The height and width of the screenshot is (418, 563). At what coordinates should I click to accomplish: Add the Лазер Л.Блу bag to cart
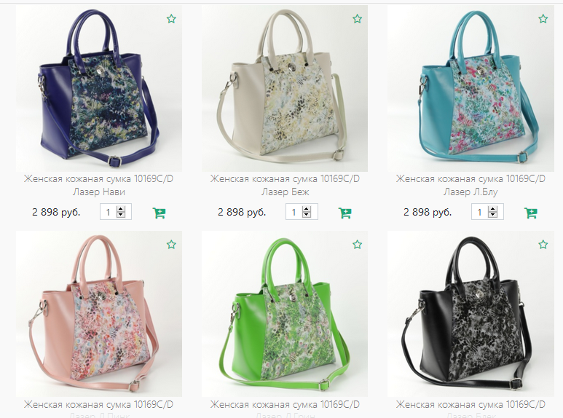click(x=531, y=213)
